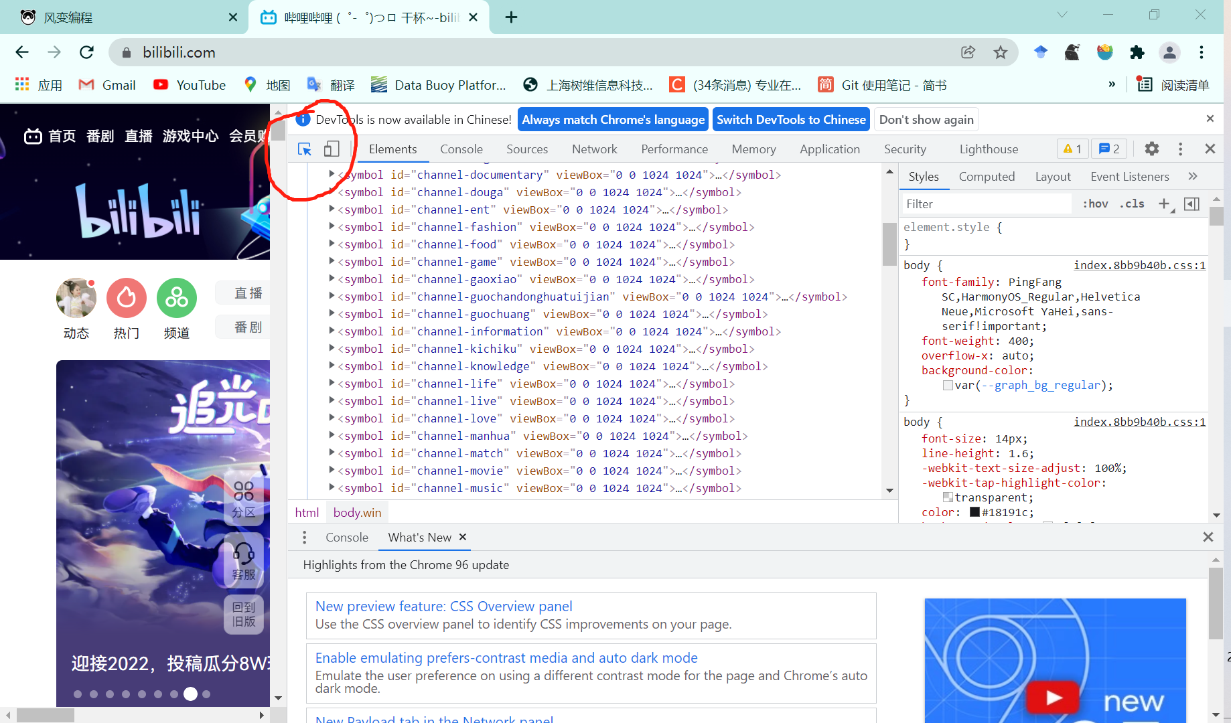
Task: Open DevTools settings gear
Action: click(x=1152, y=149)
